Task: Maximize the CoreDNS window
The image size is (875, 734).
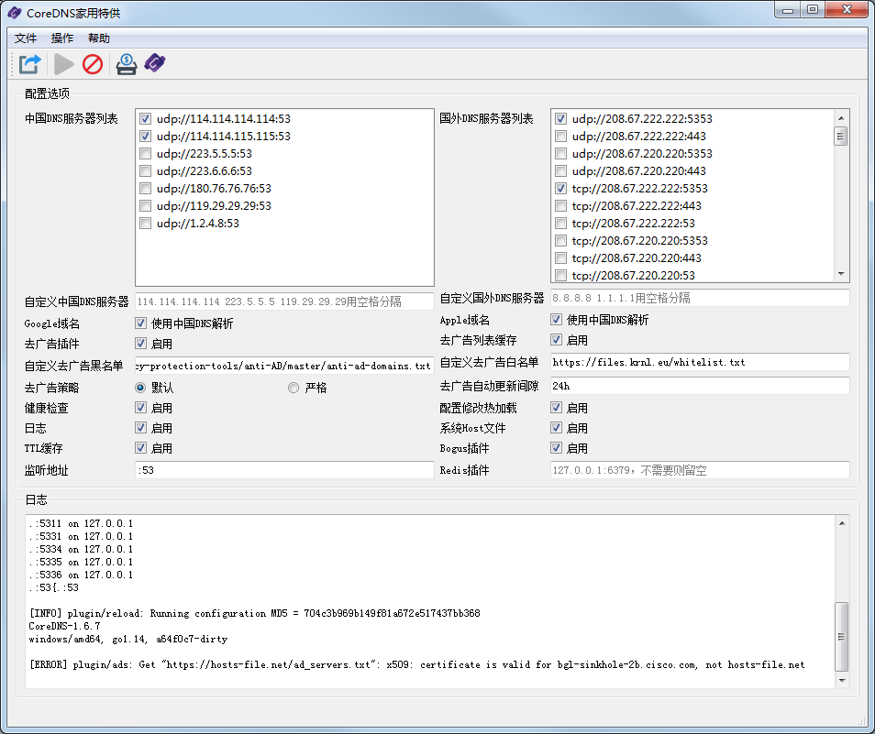Action: coord(813,10)
